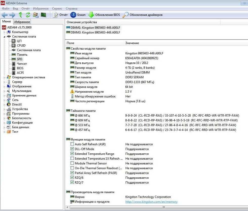This screenshot has height=211, width=248.
Task: Expand the Устройства tree node
Action: coord(5,109)
